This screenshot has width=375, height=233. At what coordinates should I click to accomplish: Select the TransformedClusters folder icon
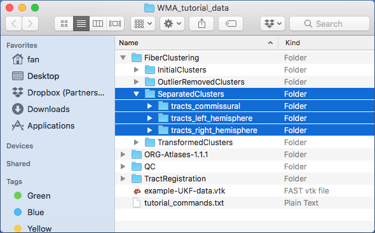tap(150, 142)
